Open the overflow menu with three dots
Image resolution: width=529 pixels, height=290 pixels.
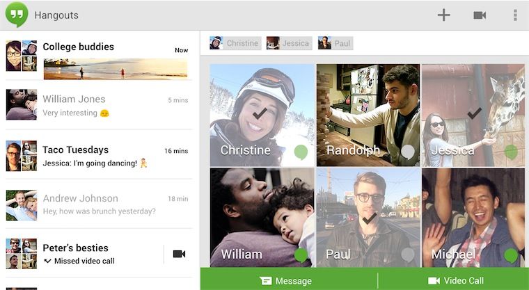point(515,15)
